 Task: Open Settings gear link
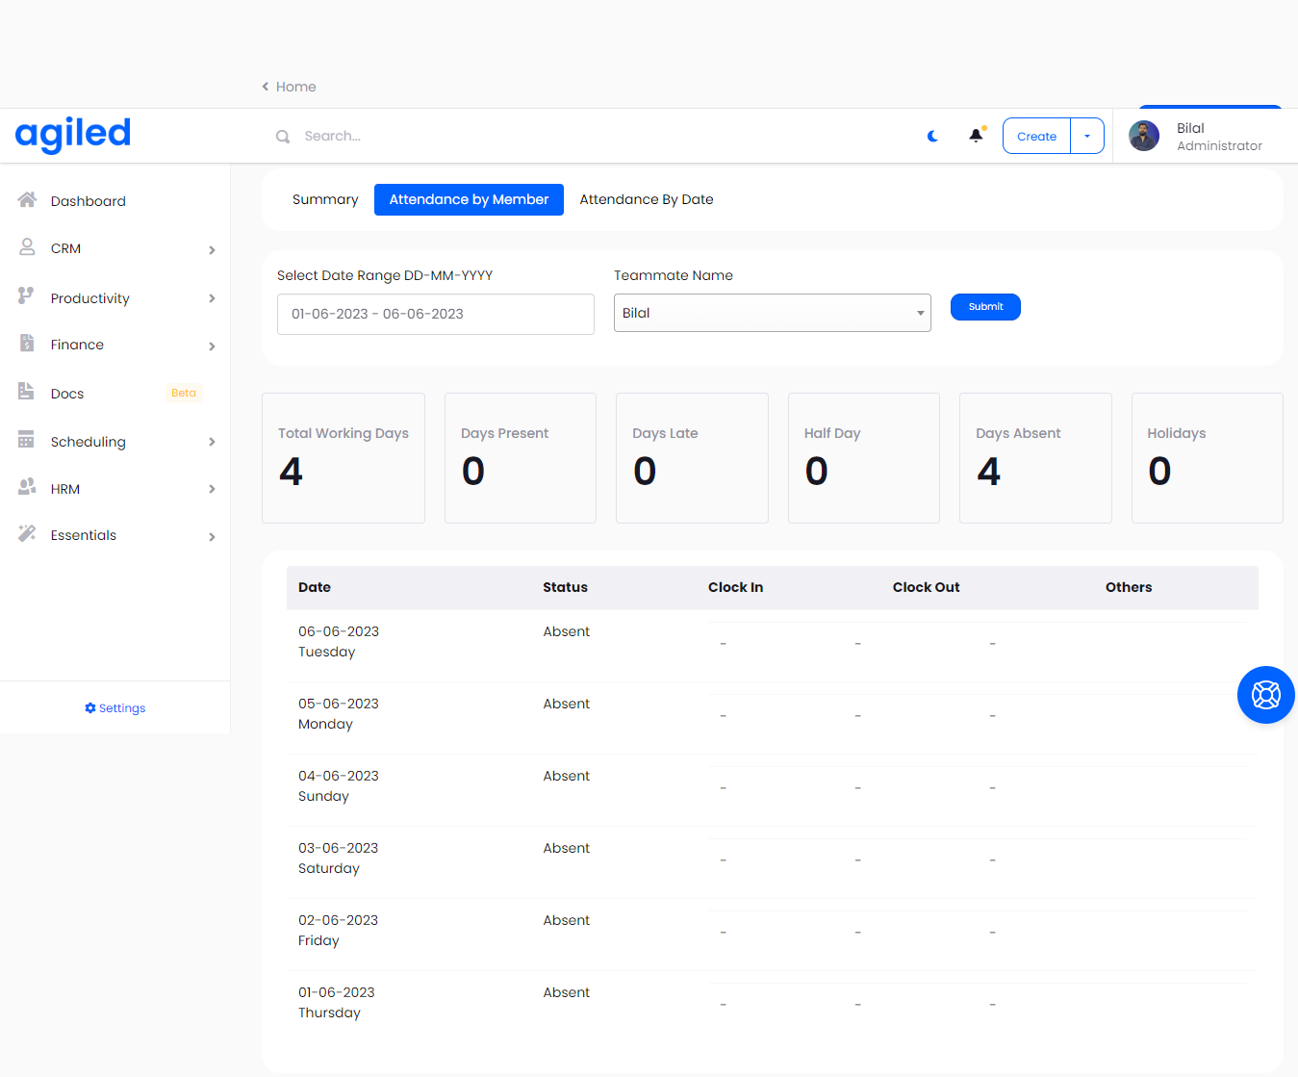pos(115,708)
